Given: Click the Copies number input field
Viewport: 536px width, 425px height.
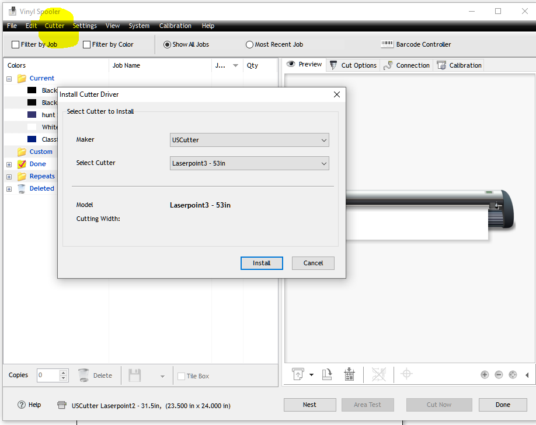Looking at the screenshot, I should click(48, 375).
